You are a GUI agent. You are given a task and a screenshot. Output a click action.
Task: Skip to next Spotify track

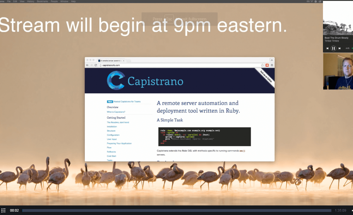[x=340, y=48]
